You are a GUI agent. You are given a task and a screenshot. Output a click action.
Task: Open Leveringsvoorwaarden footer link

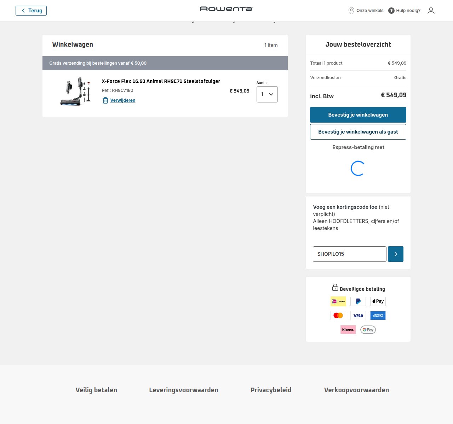(184, 390)
